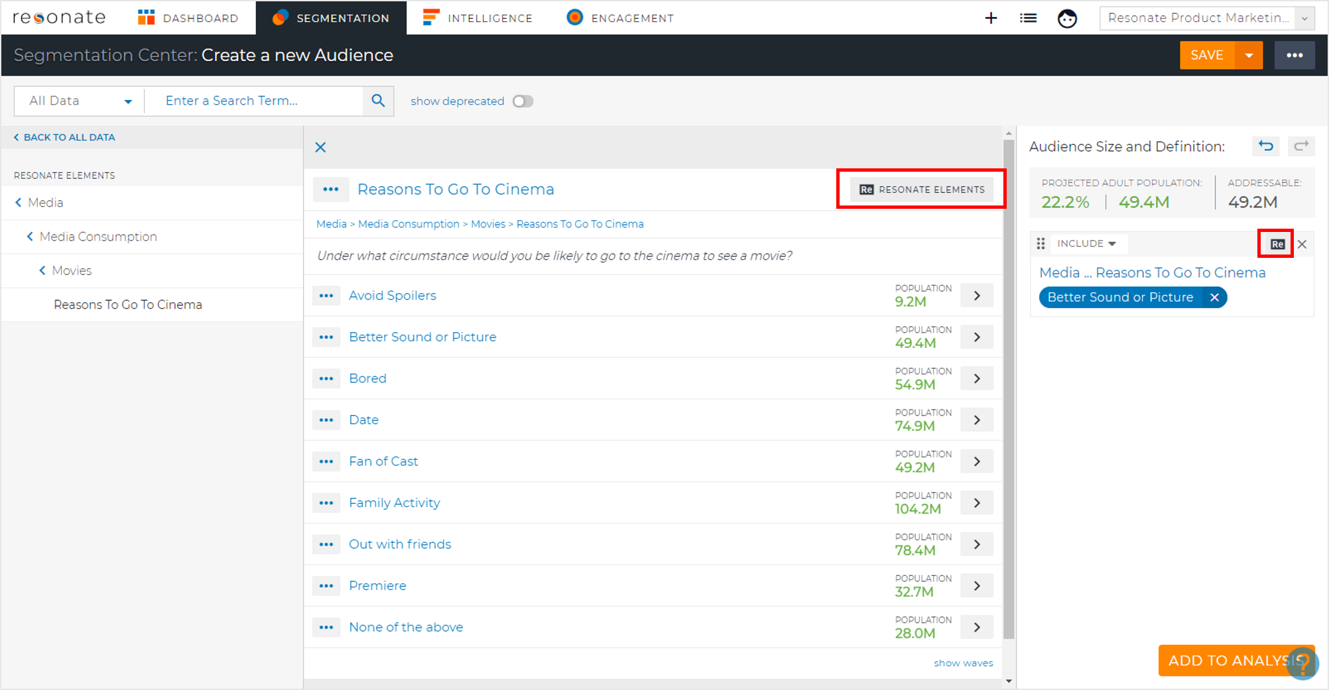Open ellipsis menu beside Reasons To Go To Cinema title
Screen dimensions: 1329x690
coord(331,190)
